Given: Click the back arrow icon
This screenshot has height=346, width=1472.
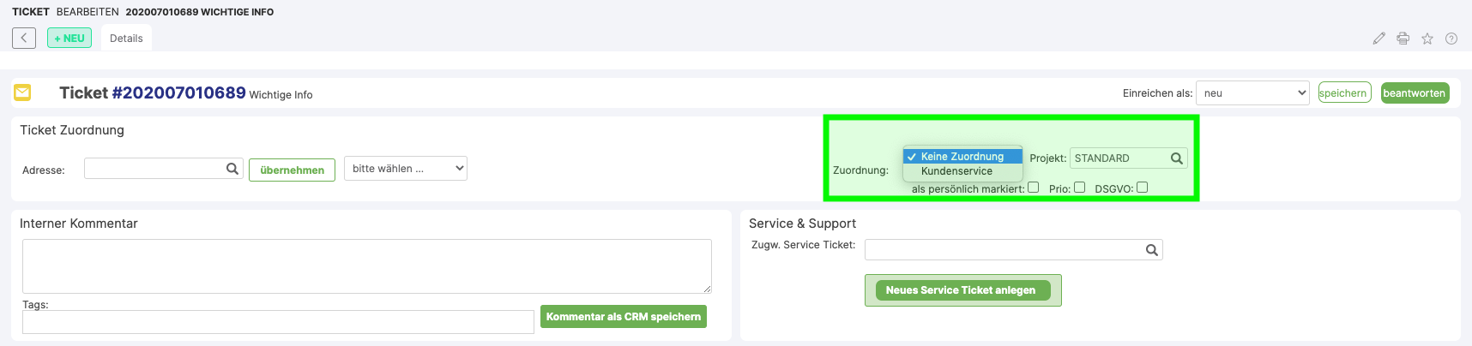Looking at the screenshot, I should pyautogui.click(x=24, y=38).
